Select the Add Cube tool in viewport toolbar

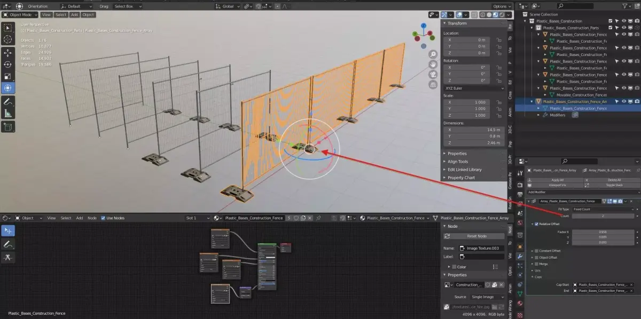[x=8, y=126]
